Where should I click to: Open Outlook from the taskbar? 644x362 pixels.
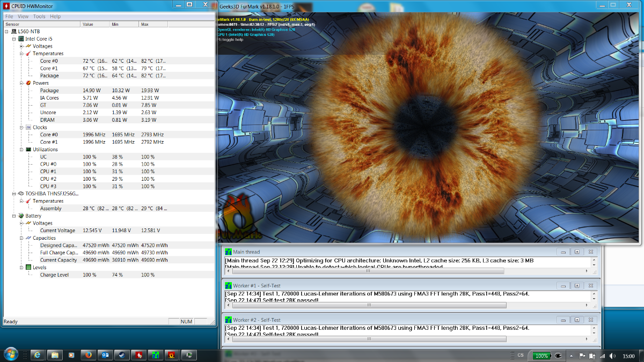(x=105, y=355)
